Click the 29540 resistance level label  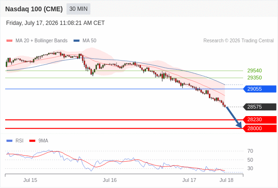coord(254,71)
